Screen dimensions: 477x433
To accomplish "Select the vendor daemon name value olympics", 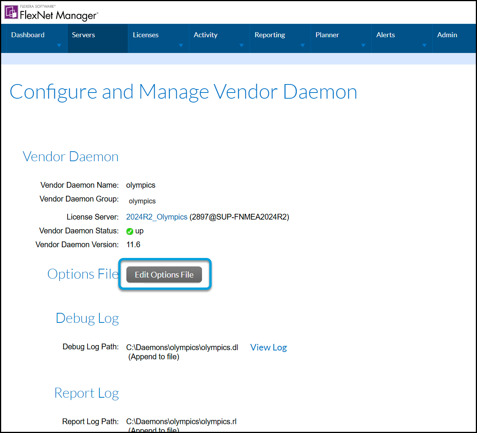I will (141, 185).
